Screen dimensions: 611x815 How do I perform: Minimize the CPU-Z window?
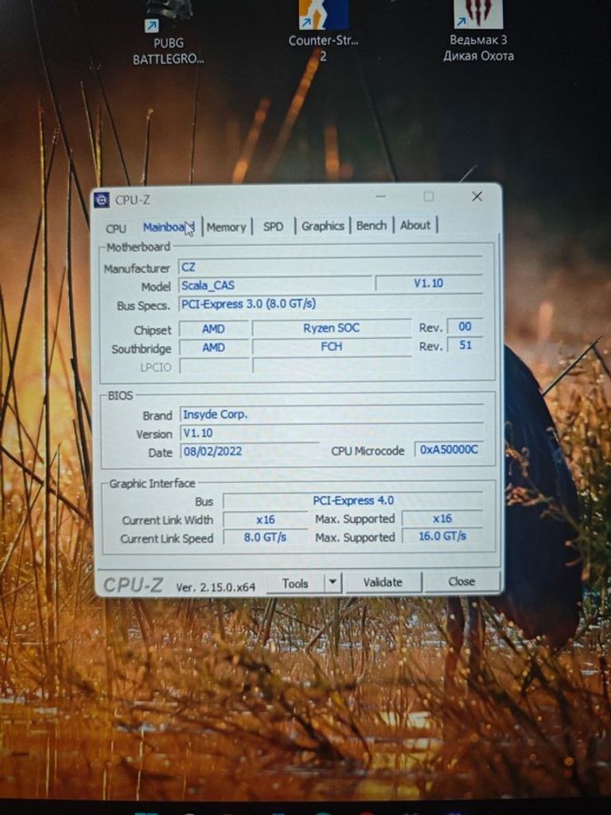(x=381, y=197)
